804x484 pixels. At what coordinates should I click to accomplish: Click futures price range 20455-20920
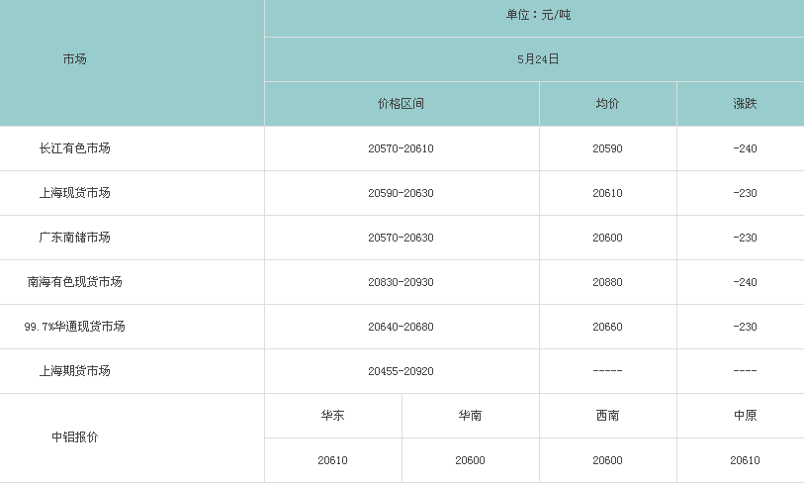tap(401, 371)
